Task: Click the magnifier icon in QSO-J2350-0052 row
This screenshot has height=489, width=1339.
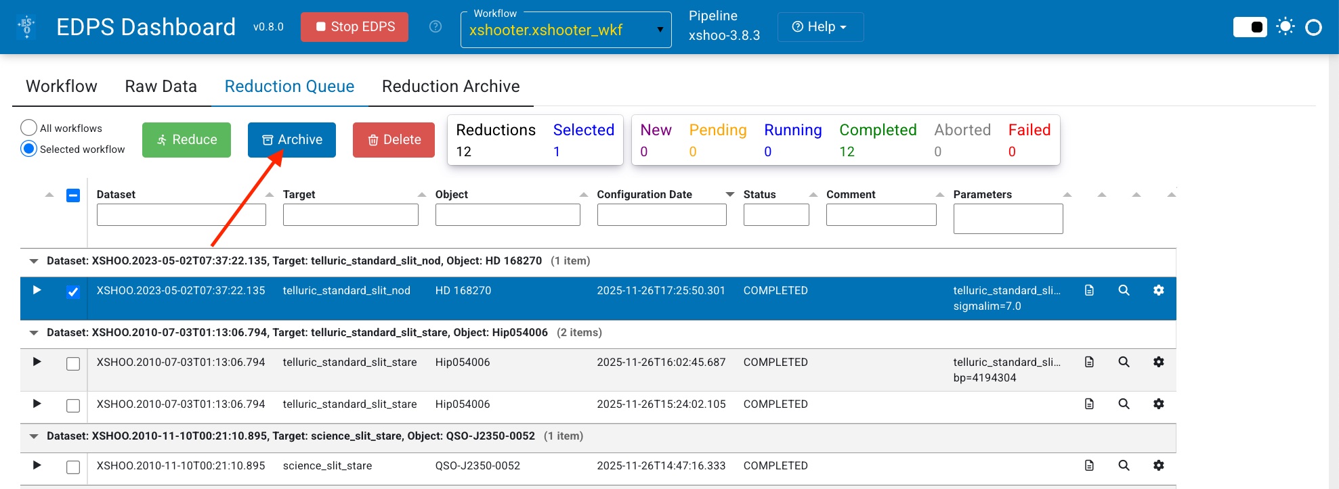Action: click(x=1124, y=465)
